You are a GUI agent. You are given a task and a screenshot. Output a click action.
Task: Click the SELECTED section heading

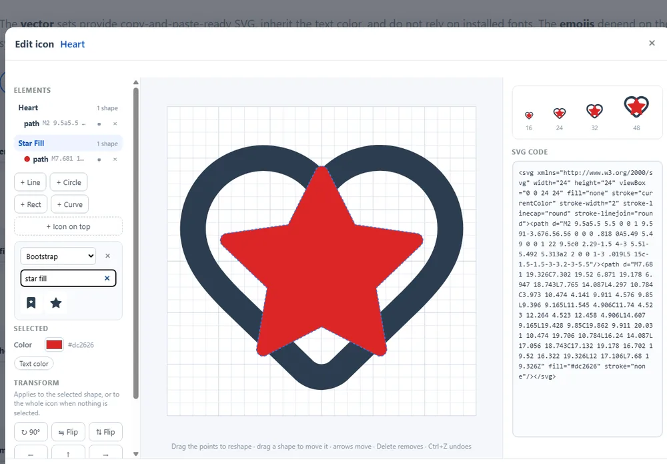point(31,328)
